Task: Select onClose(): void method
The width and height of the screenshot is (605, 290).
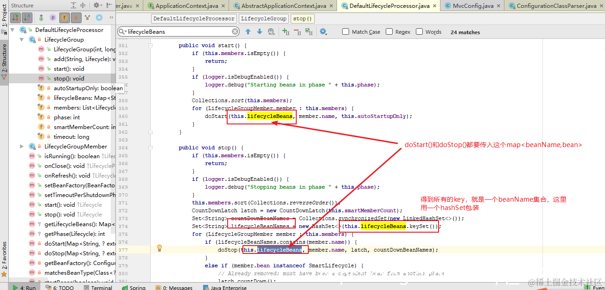Action: tap(64, 166)
